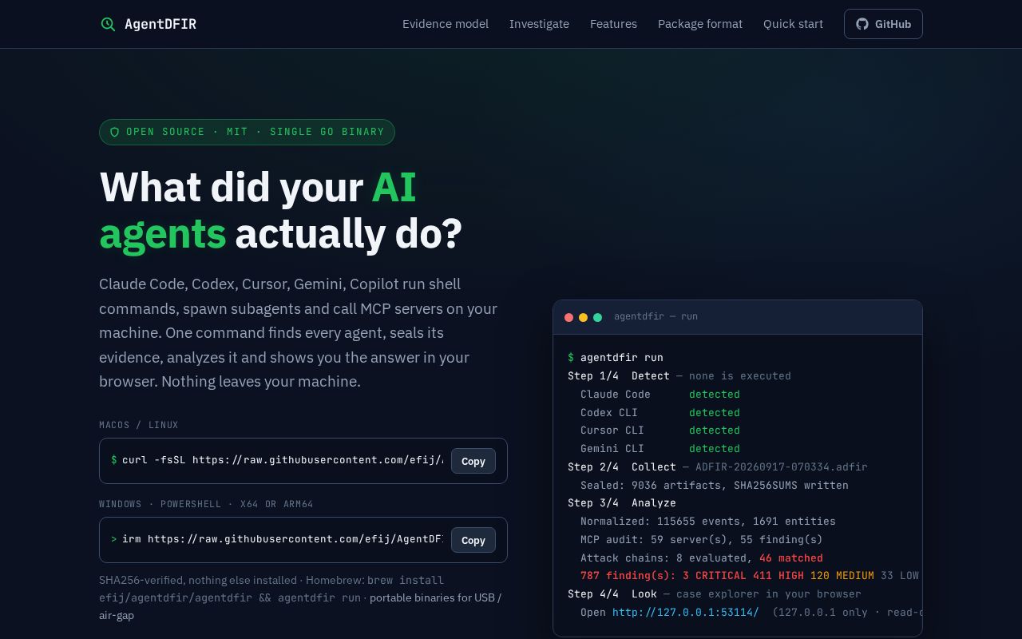
Task: Copy the Windows PowerShell irm command
Action: tap(473, 540)
